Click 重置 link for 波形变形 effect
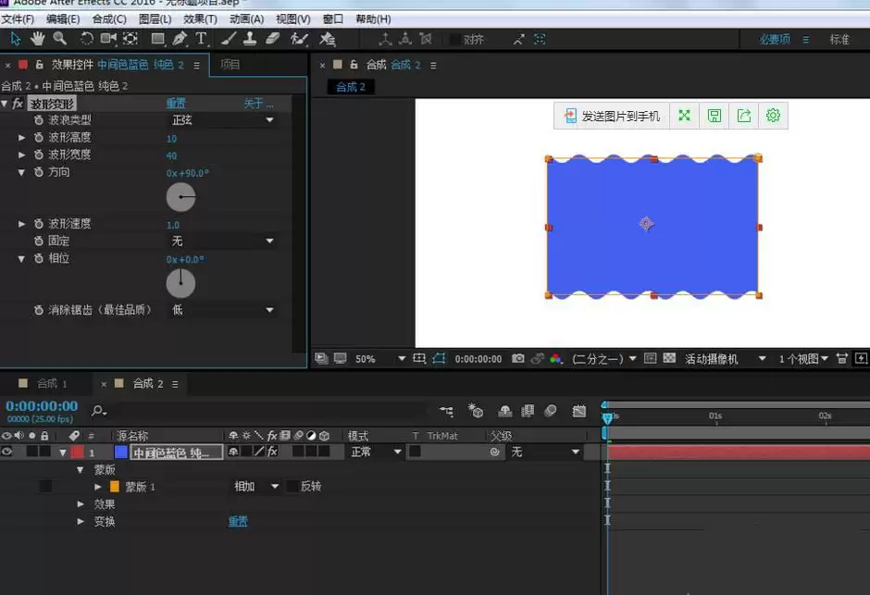This screenshot has height=595, width=870. (176, 104)
